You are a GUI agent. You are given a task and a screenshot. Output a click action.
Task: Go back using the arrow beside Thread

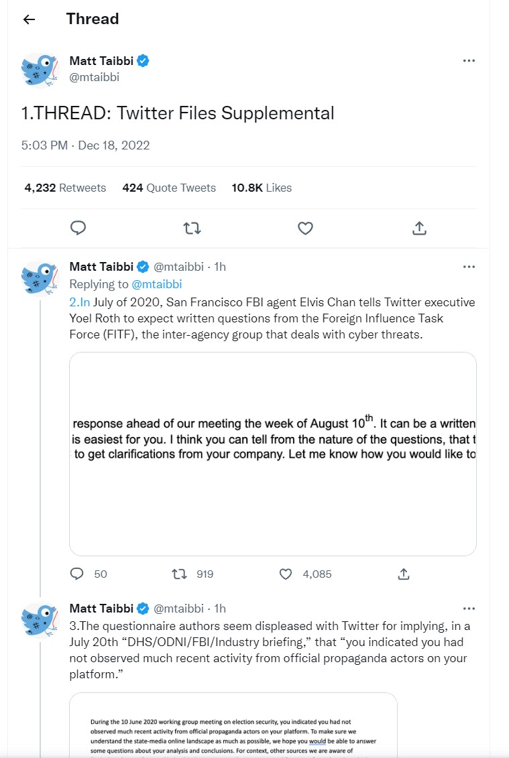pos(29,19)
